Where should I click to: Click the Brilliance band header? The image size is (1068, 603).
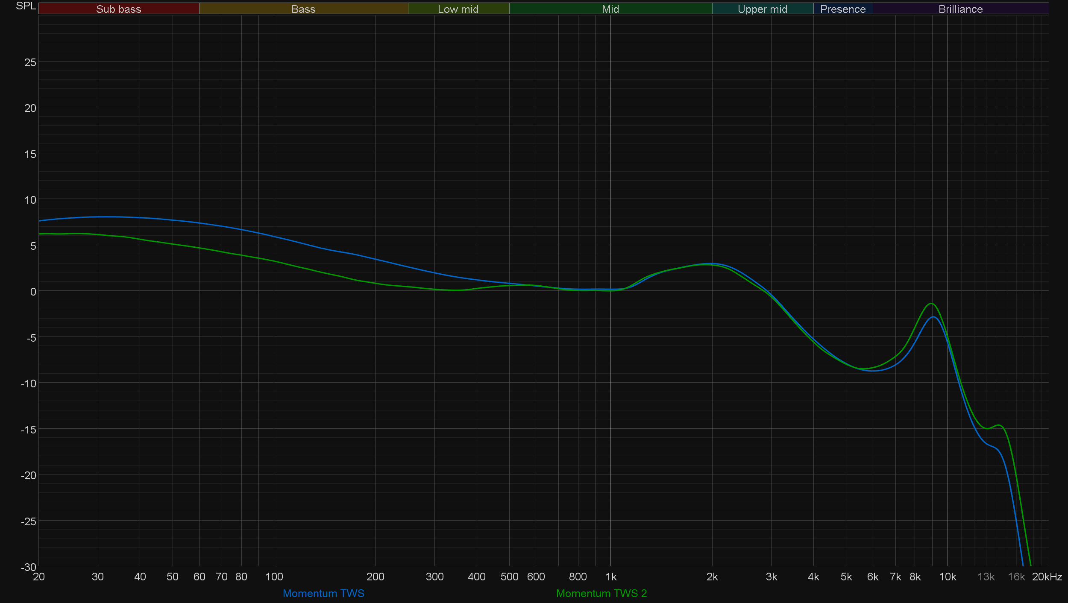960,9
